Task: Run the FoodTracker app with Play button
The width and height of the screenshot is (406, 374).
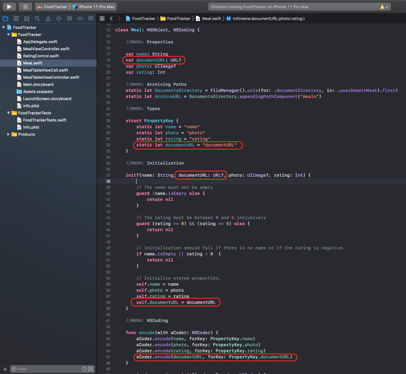Action: tap(9, 7)
